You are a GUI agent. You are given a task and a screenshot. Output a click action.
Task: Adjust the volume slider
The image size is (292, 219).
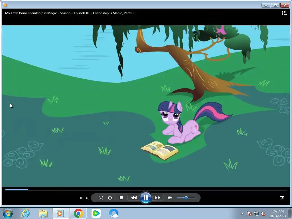pos(186,198)
